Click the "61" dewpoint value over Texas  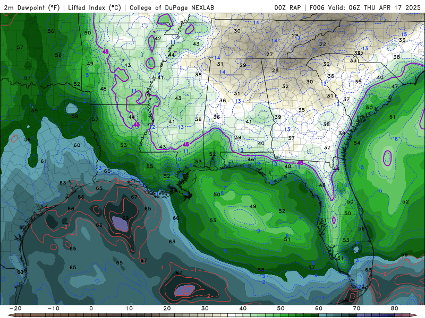44,161
